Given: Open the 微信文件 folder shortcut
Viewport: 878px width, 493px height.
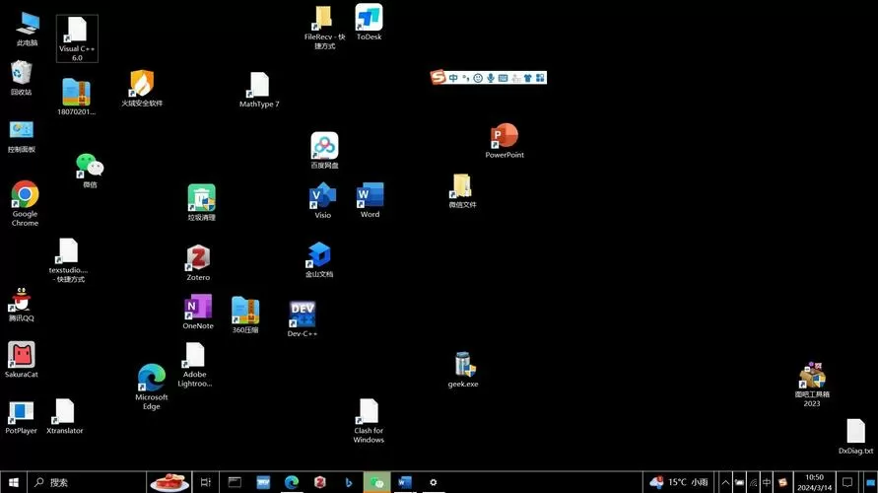Looking at the screenshot, I should (x=462, y=191).
